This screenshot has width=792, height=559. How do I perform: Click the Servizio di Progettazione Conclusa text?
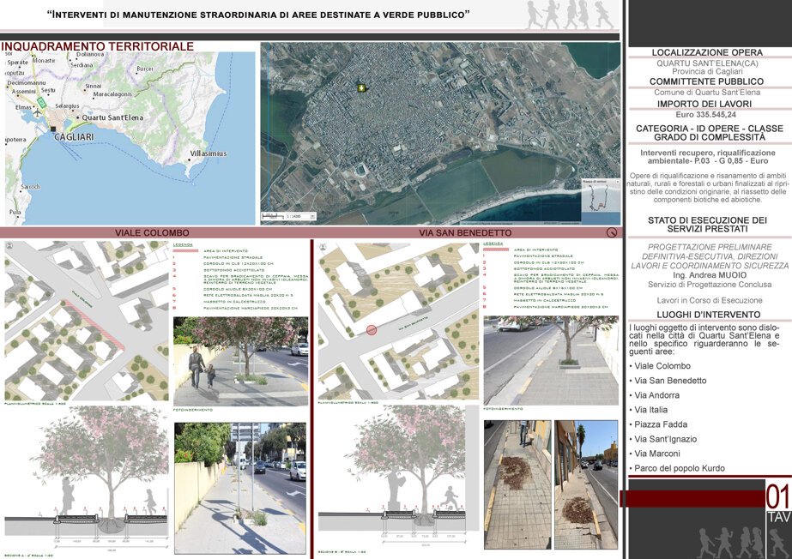[710, 285]
